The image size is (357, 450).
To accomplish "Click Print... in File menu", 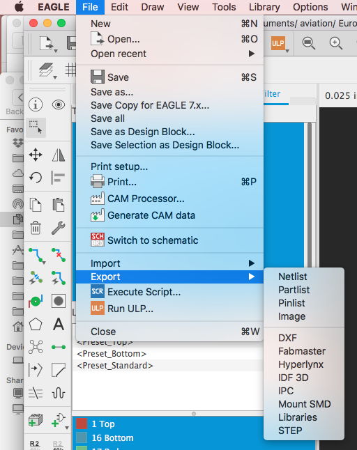I will click(169, 182).
